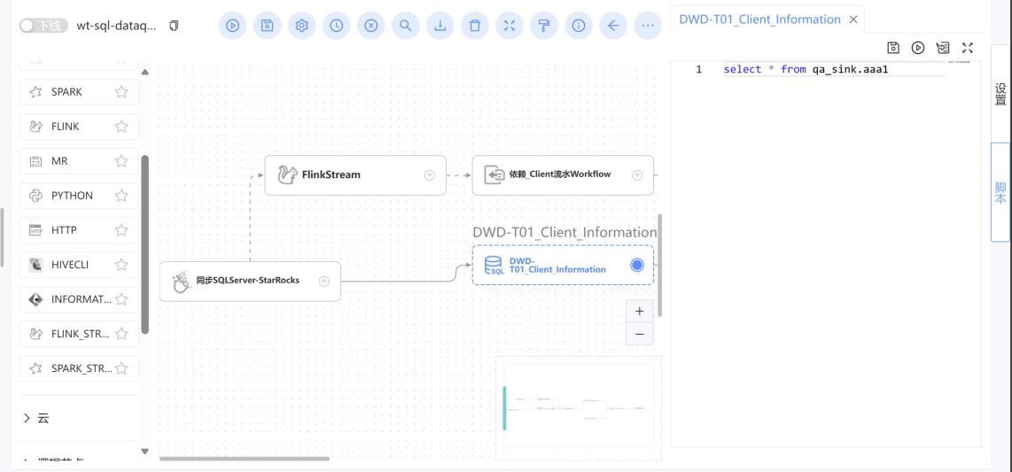Go back using the left arrow icon

pos(613,26)
